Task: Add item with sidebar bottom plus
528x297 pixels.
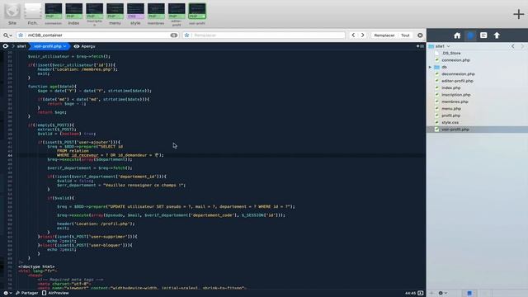Action: point(431,293)
